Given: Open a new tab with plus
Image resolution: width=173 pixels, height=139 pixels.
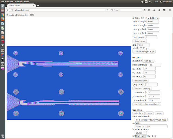Looking at the screenshot, I should (x=38, y=5).
